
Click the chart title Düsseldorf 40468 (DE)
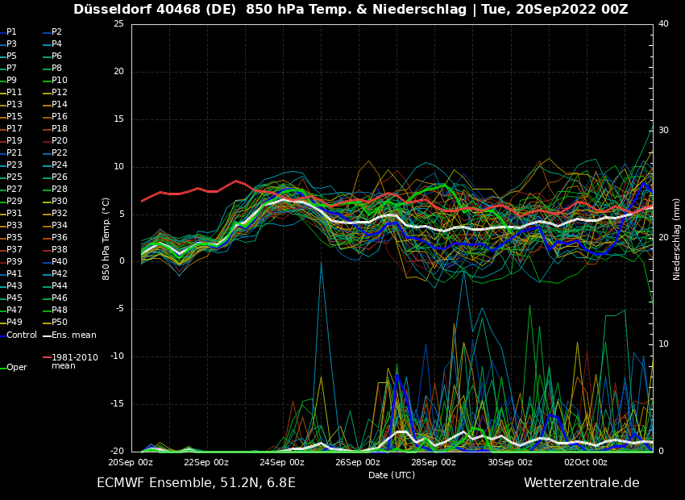(171, 10)
